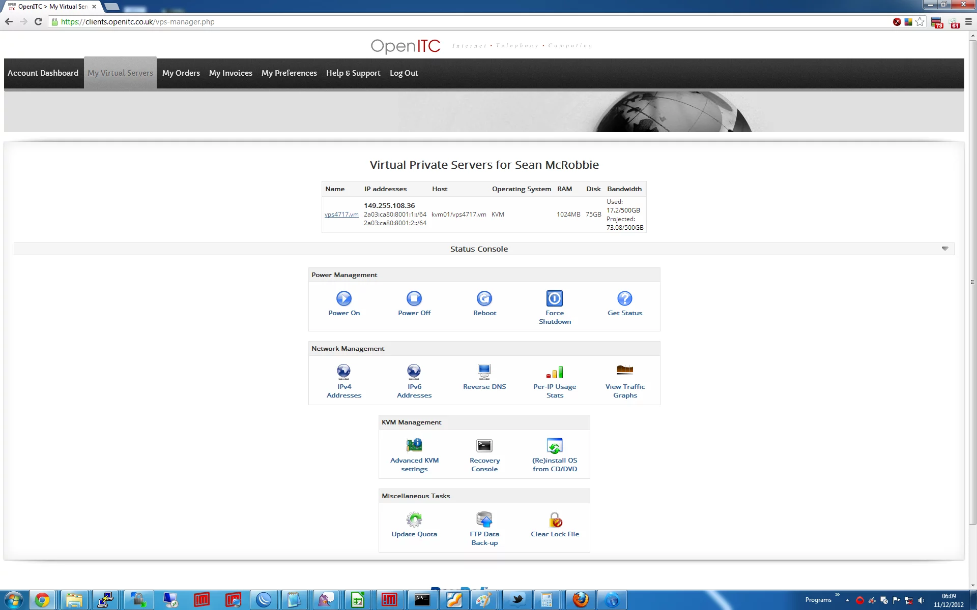Open the vps4717.vm server link

341,215
